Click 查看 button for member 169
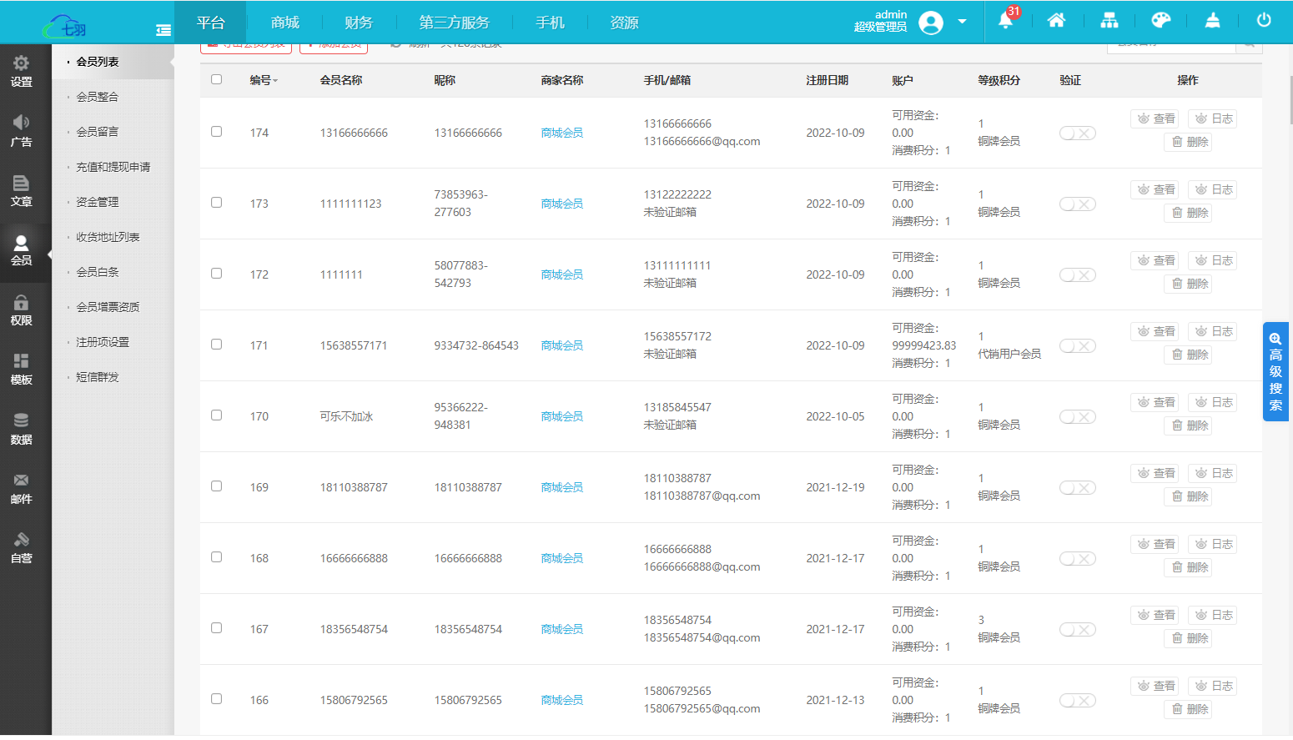1293x740 pixels. coord(1154,474)
